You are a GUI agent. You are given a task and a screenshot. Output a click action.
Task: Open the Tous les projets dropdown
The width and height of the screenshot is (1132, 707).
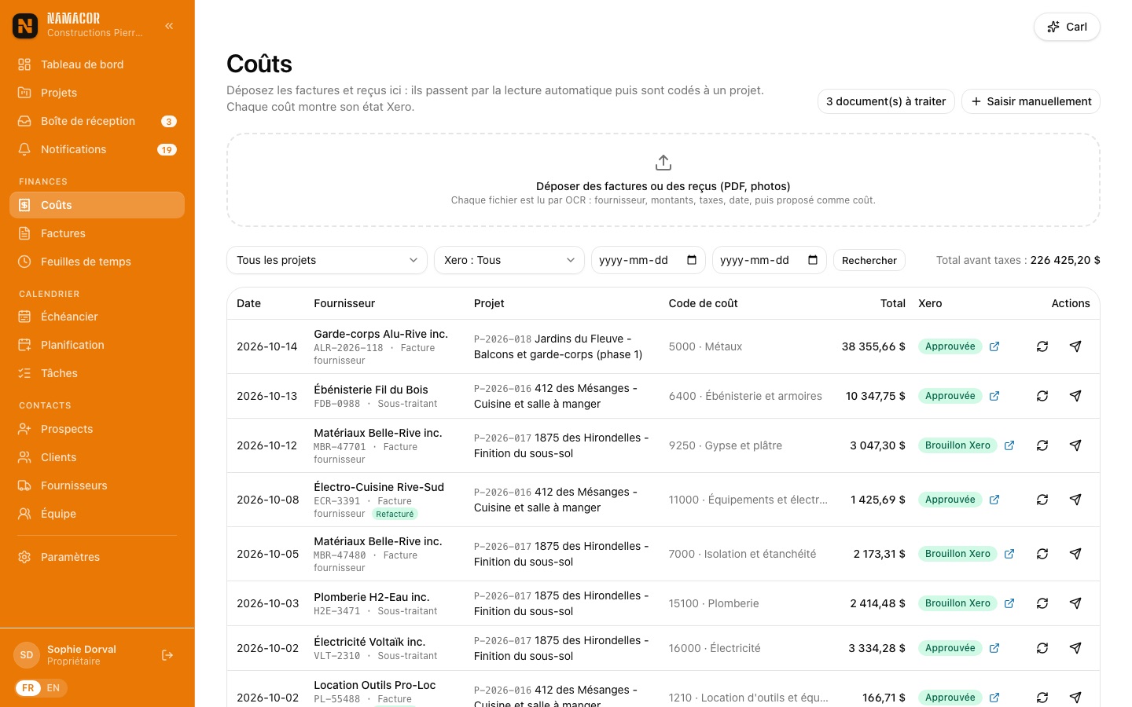point(327,260)
